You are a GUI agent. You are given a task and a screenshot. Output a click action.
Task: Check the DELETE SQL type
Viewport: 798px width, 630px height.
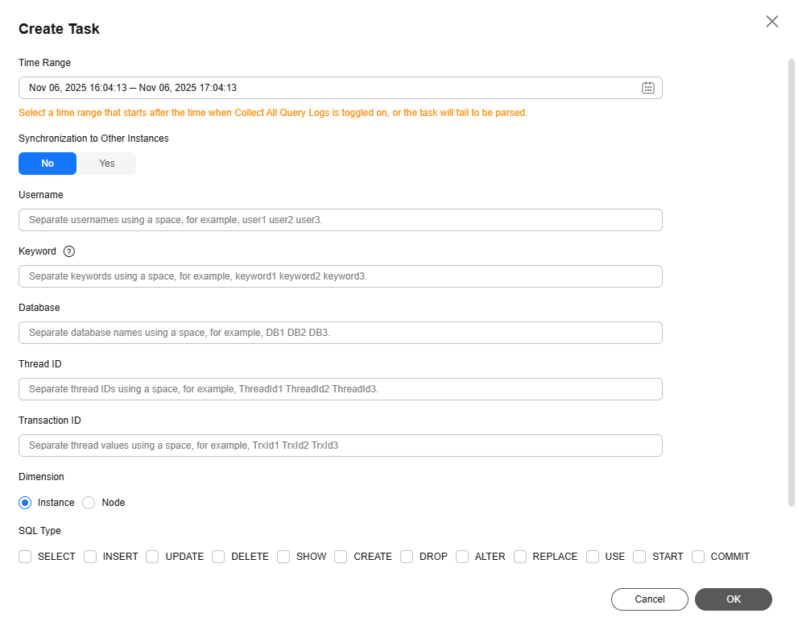[218, 557]
